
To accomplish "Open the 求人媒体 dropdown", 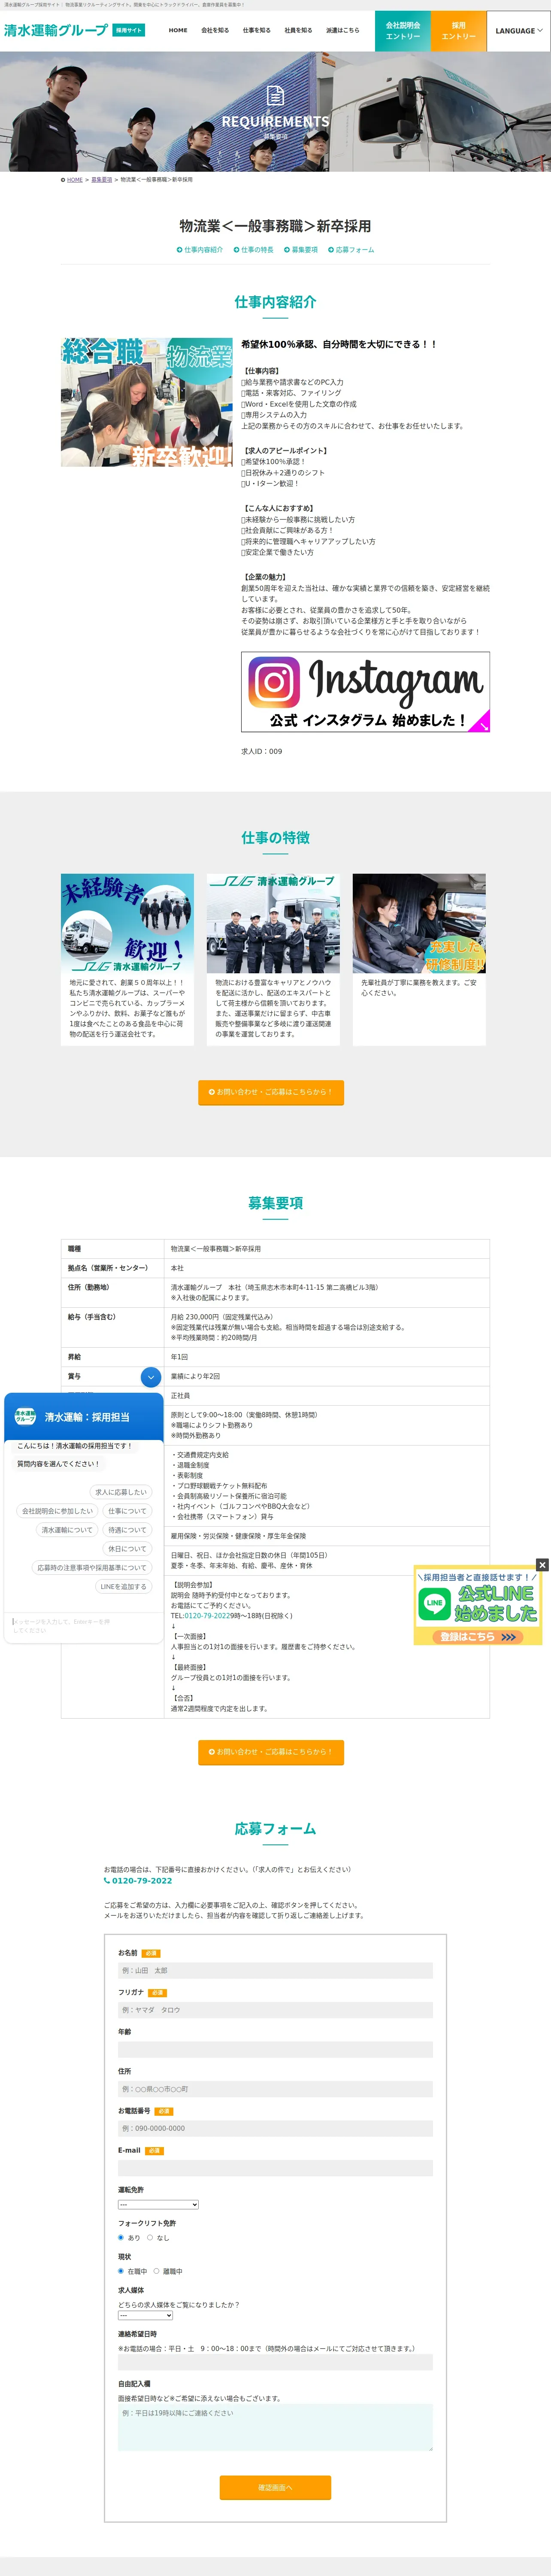I will 145,2316.
